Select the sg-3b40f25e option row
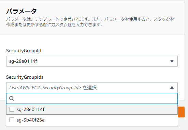The image size is (188, 130). click(92, 120)
